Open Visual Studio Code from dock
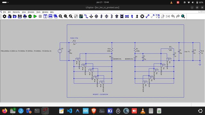205x115 pixels. pos(70,111)
